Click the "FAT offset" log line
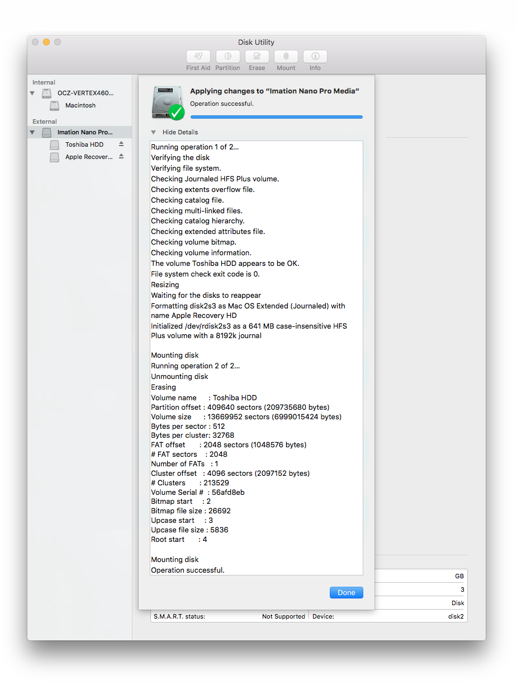 tap(229, 445)
